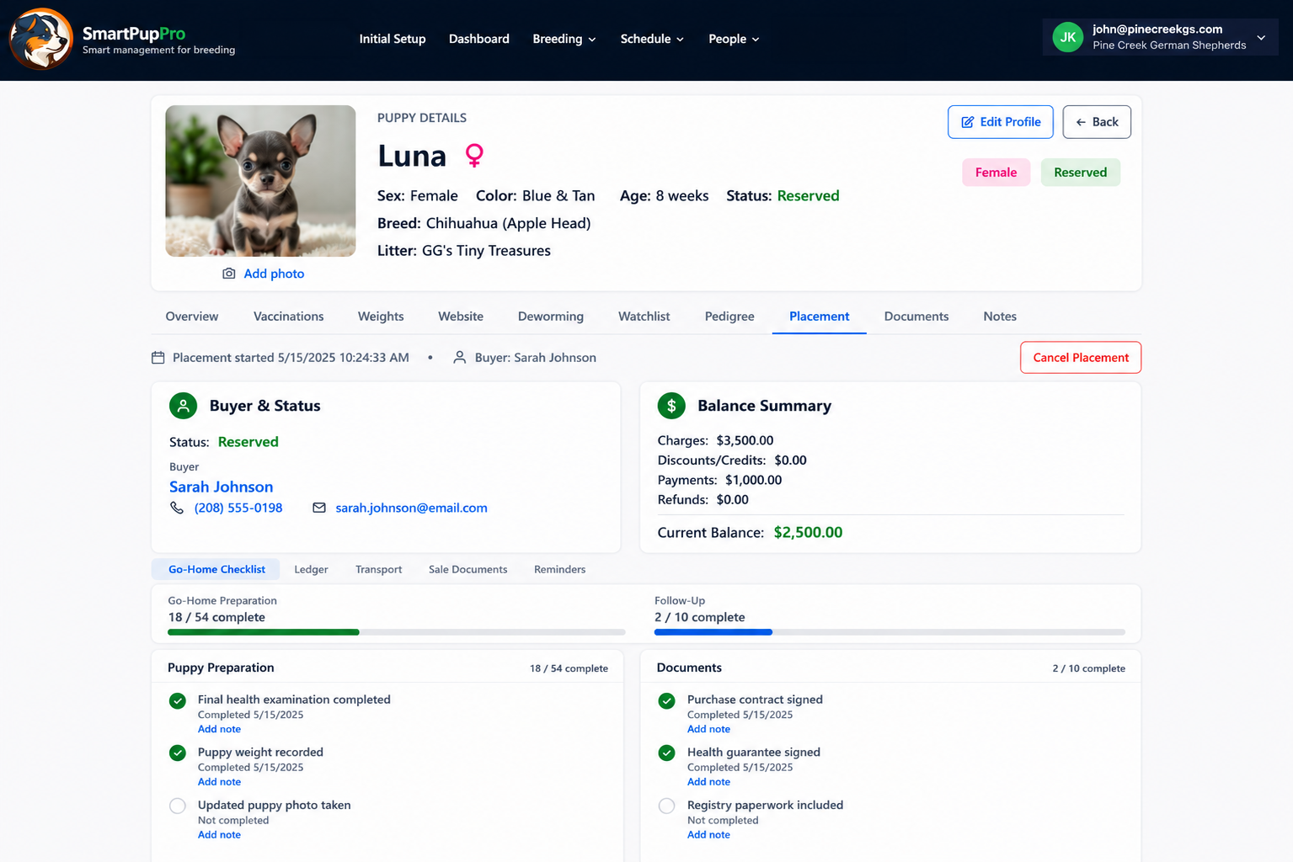The image size is (1293, 862).
Task: Expand the People dropdown menu
Action: (x=734, y=39)
